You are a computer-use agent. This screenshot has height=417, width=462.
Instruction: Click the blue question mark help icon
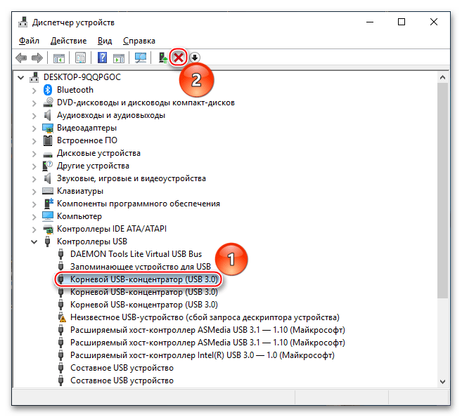103,58
